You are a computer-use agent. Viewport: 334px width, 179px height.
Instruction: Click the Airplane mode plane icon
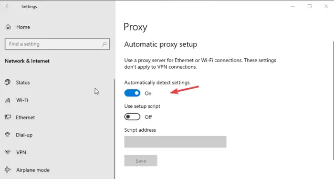(x=8, y=169)
